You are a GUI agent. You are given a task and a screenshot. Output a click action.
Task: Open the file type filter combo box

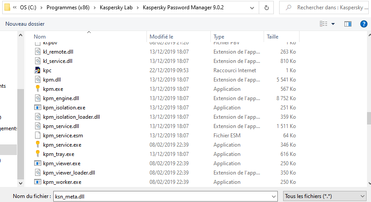point(325,196)
